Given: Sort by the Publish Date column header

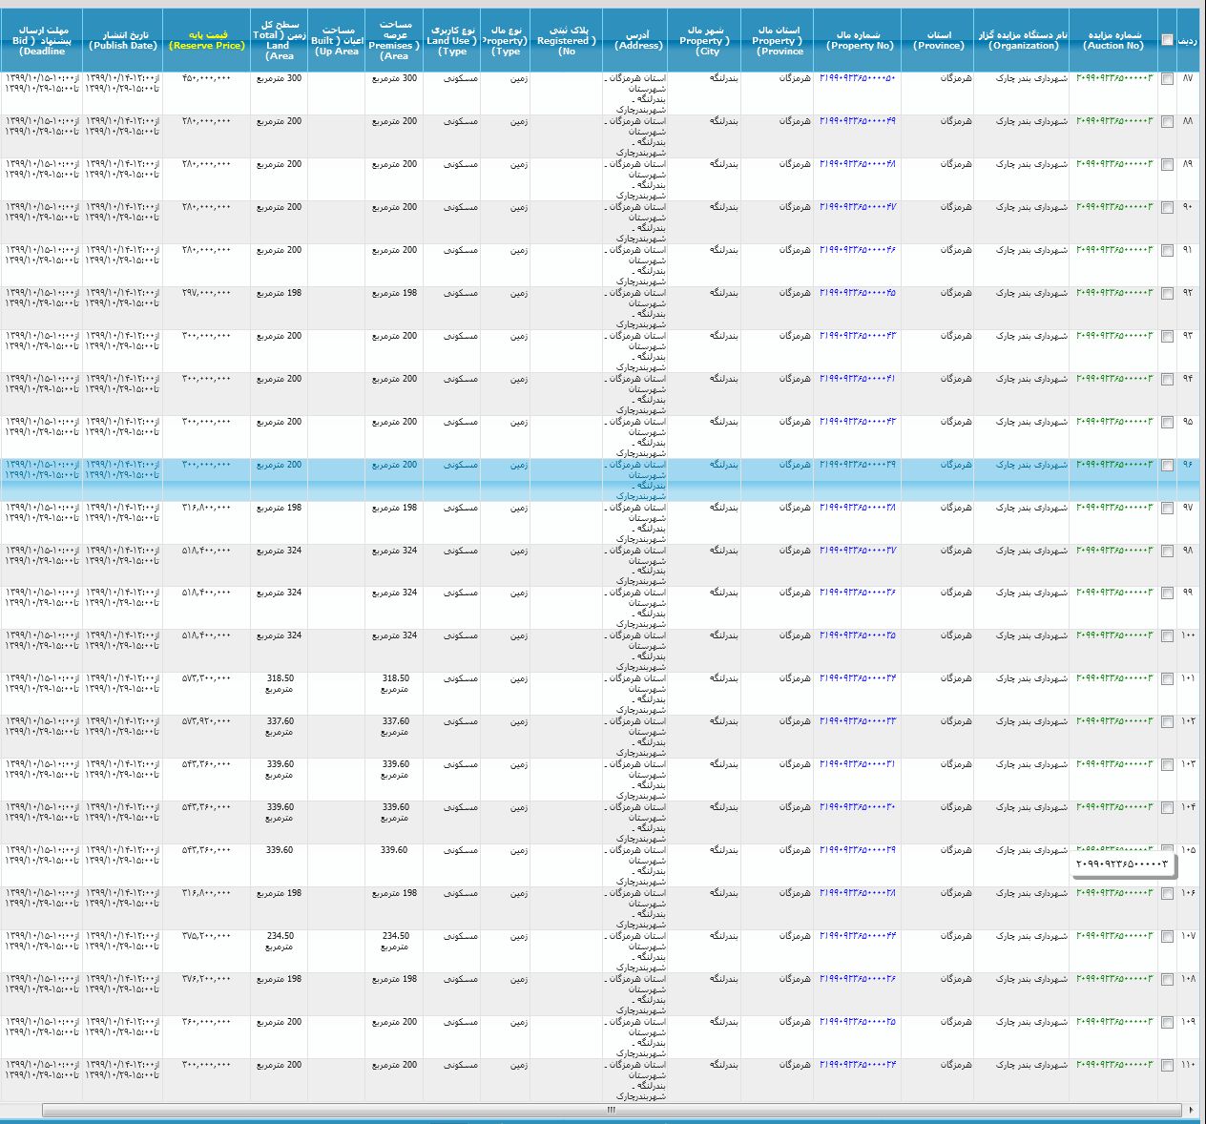Looking at the screenshot, I should tap(122, 40).
